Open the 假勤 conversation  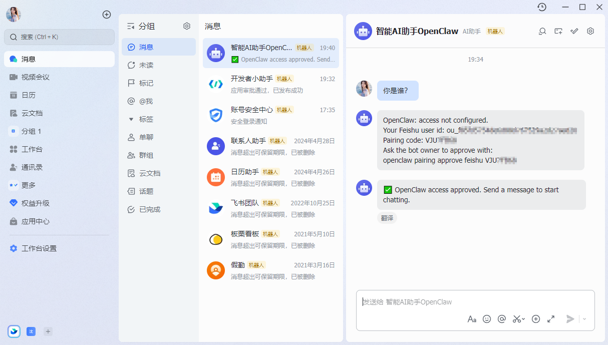point(271,270)
